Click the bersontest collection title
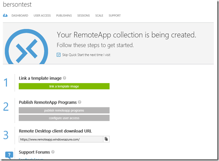Viewport: 219px width, 161px height. pyautogui.click(x=17, y=5)
